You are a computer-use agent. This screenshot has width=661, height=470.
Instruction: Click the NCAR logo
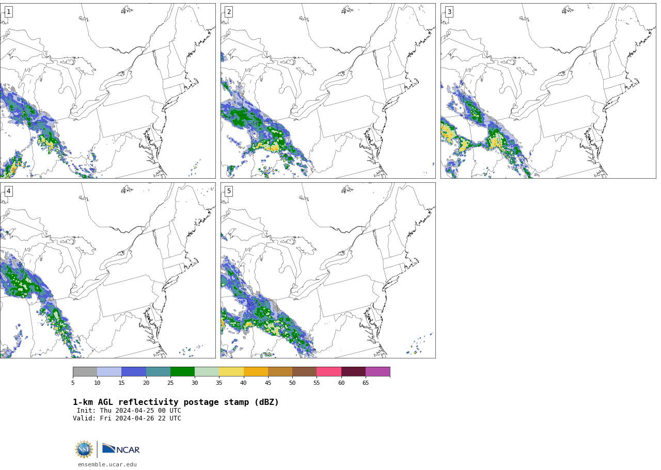pyautogui.click(x=121, y=449)
